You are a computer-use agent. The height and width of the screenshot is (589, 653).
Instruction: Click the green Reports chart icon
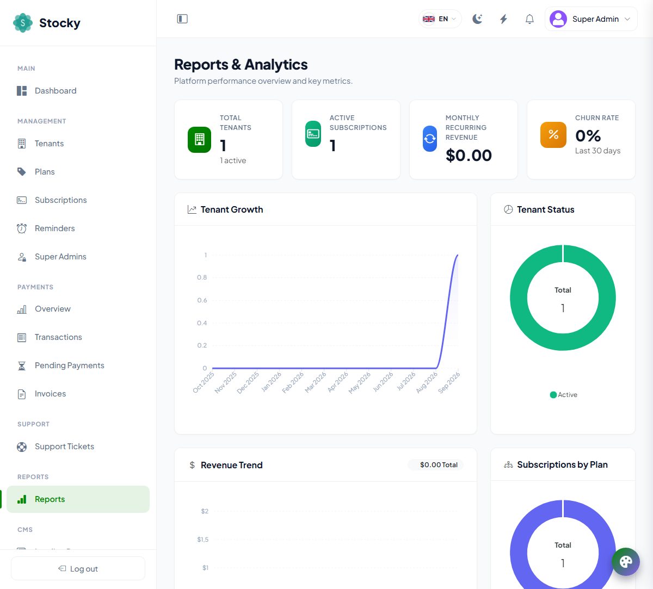(22, 499)
